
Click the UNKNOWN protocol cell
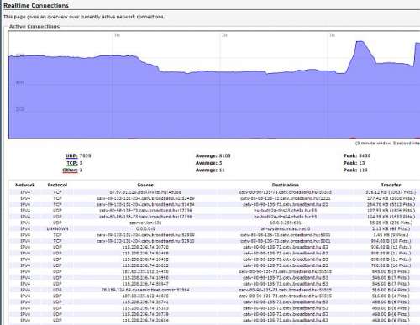(57, 229)
